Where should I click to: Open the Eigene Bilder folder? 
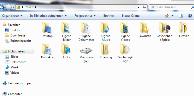pyautogui.click(x=67, y=32)
